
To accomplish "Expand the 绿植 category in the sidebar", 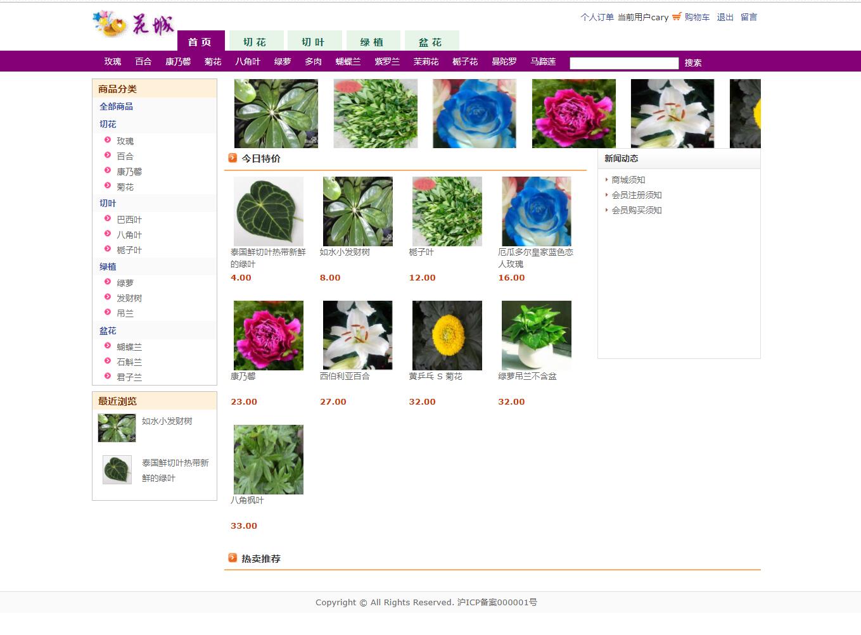I will coord(108,267).
